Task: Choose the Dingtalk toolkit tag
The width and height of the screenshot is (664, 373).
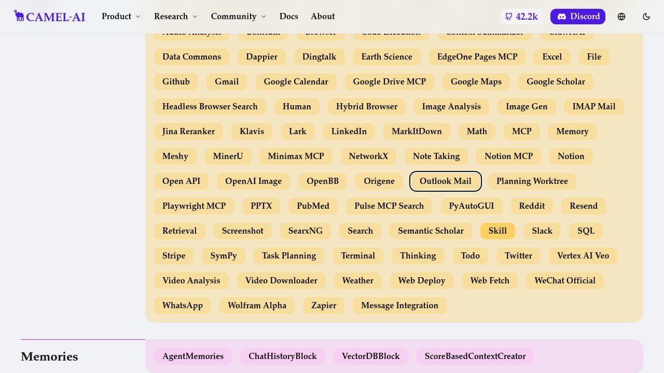Action: click(320, 57)
